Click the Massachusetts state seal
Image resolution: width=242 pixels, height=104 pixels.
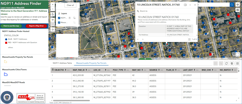pos(7,97)
